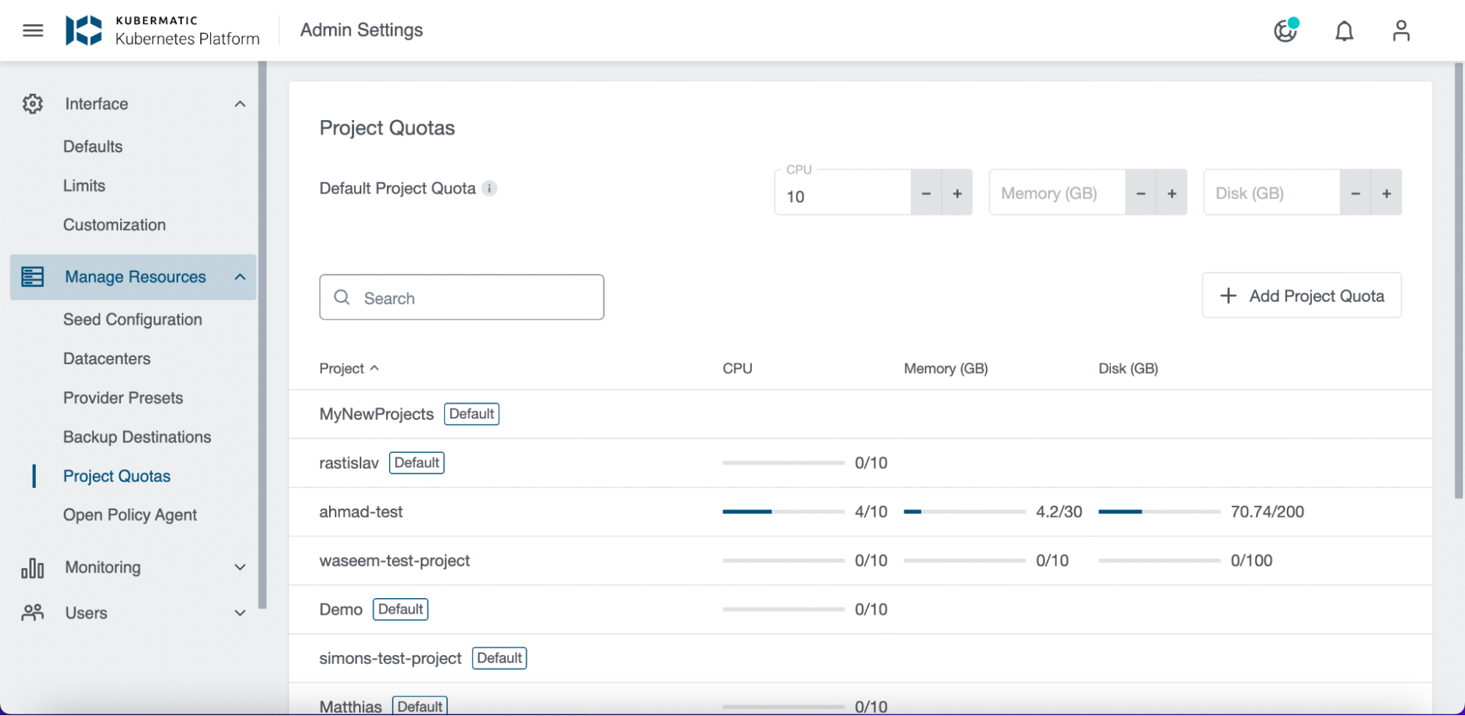This screenshot has width=1465, height=716.
Task: Open the Monitoring bar chart icon
Action: (32, 566)
